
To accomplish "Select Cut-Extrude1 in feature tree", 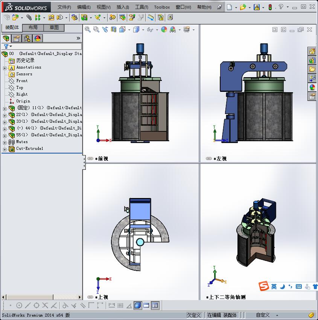I will point(29,149).
